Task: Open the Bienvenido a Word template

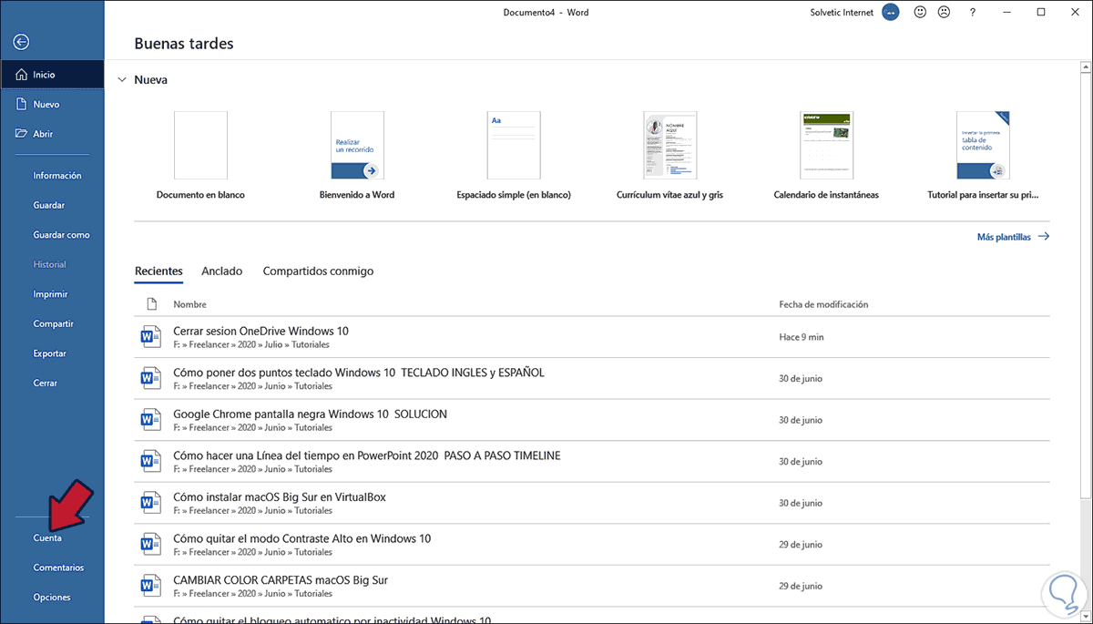Action: coord(357,154)
